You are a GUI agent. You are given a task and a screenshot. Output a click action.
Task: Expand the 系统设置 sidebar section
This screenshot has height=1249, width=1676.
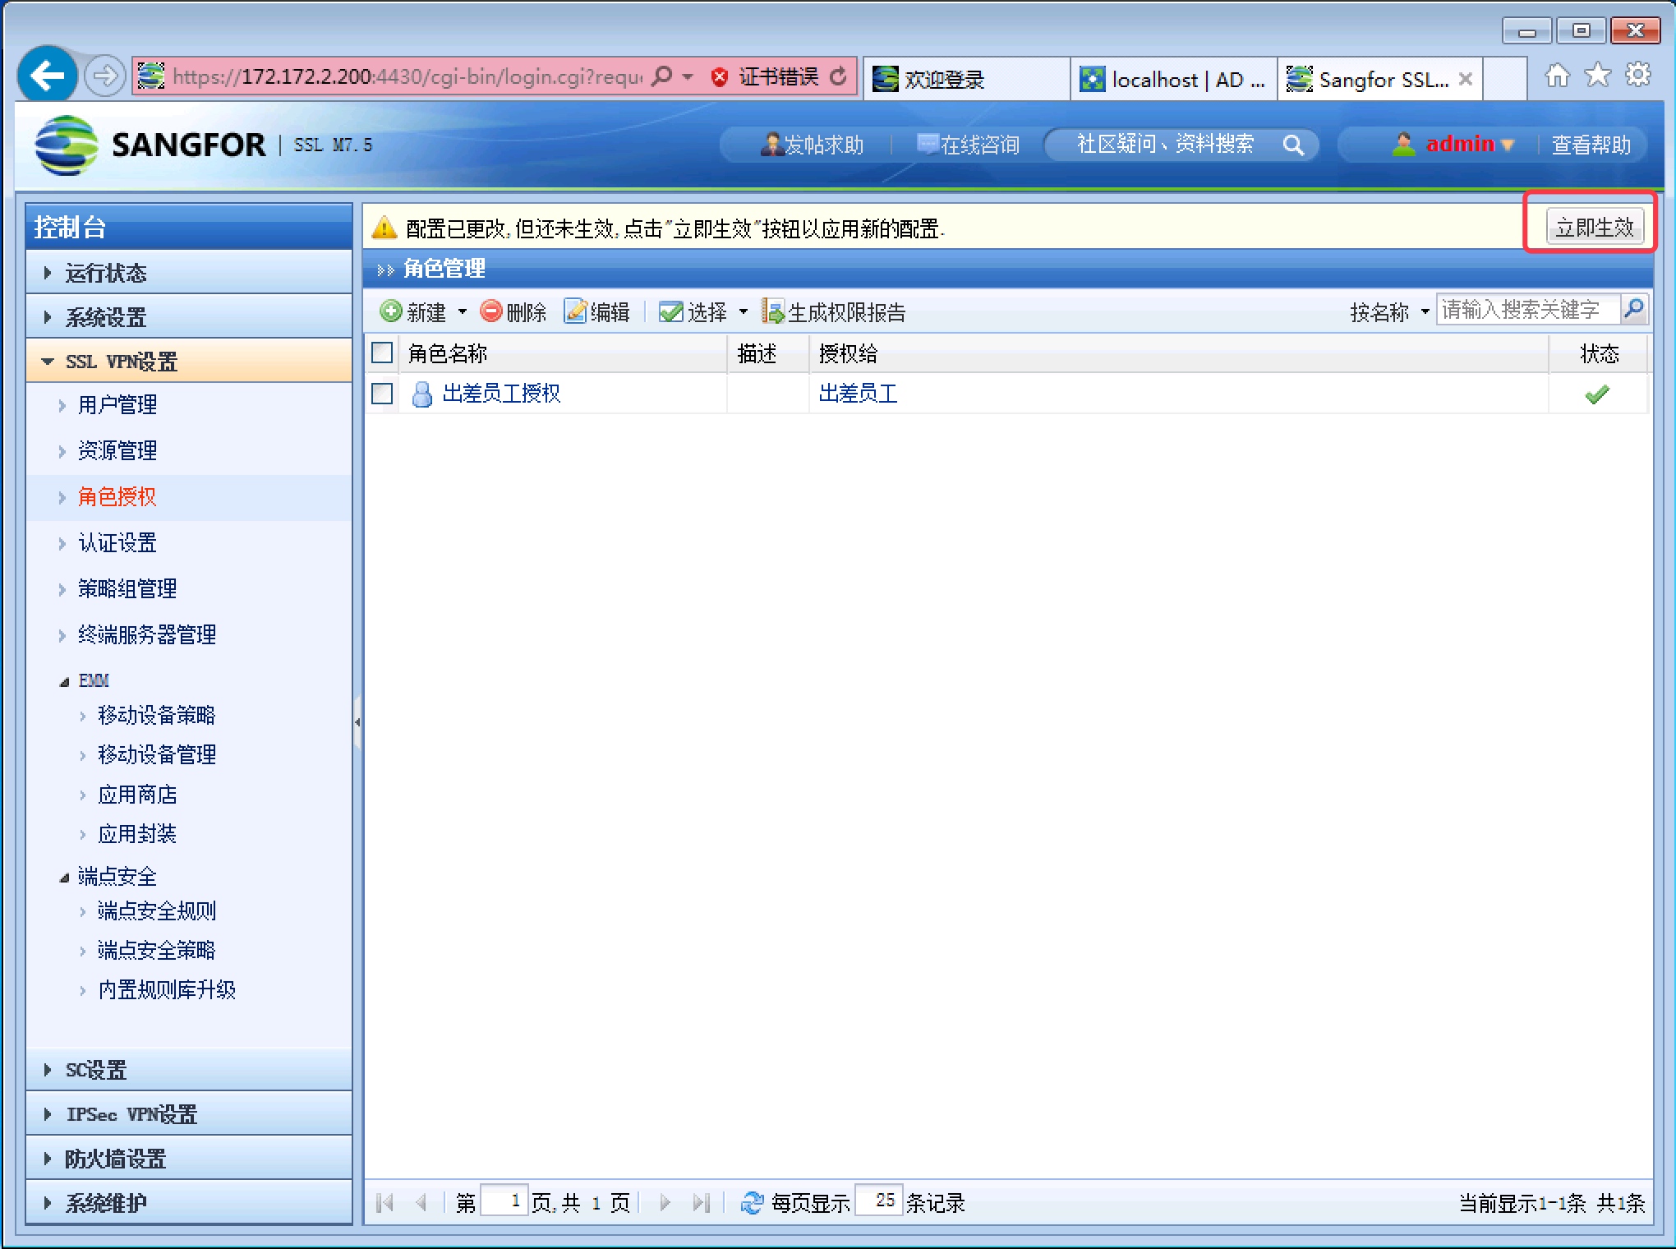click(105, 317)
